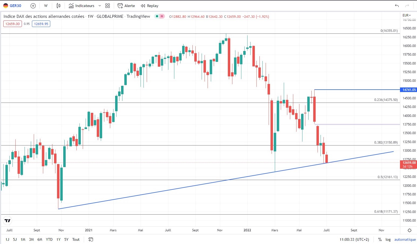The width and height of the screenshot is (417, 244).
Task: Toggle automatic price scale
Action: 405,239
